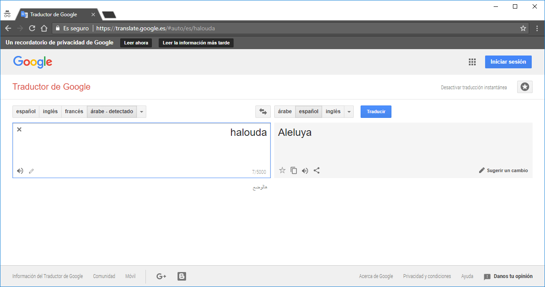Select español as target language
The image size is (545, 287).
pyautogui.click(x=308, y=111)
